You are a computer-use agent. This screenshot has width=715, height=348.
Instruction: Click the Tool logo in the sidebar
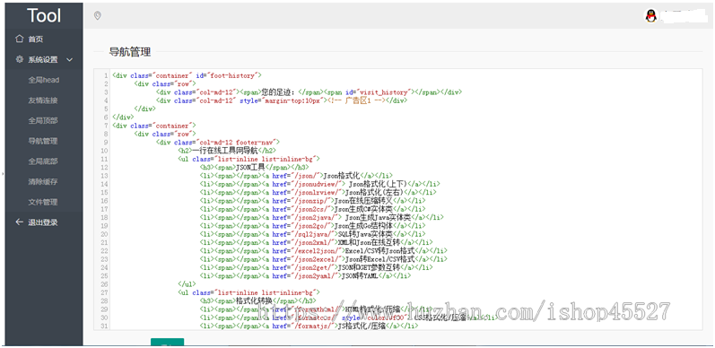coord(44,15)
